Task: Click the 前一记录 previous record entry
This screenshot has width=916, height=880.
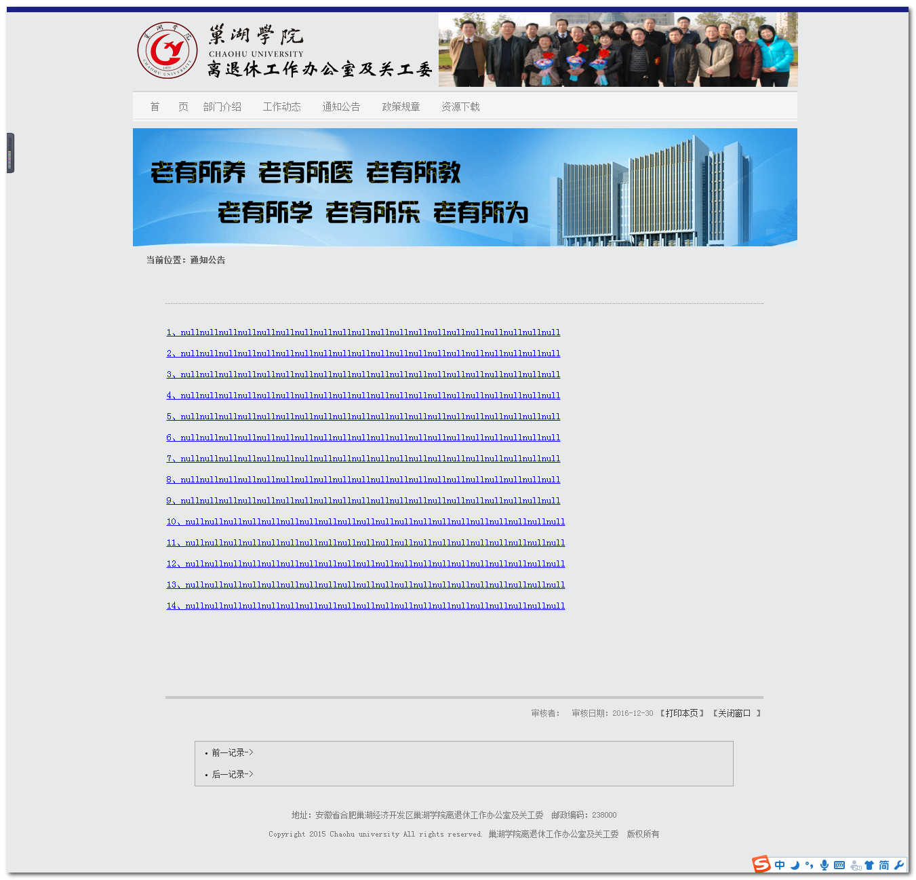Action: [233, 752]
